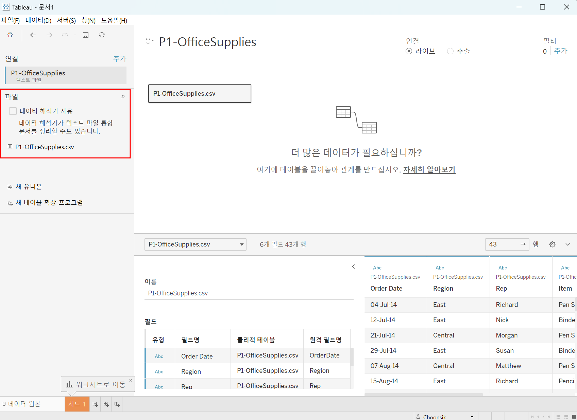Click the search icon in the 파일 panel
577x420 pixels.
(123, 97)
